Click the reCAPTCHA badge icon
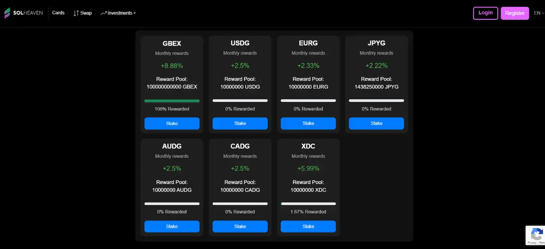This screenshot has height=249, width=545. (537, 234)
